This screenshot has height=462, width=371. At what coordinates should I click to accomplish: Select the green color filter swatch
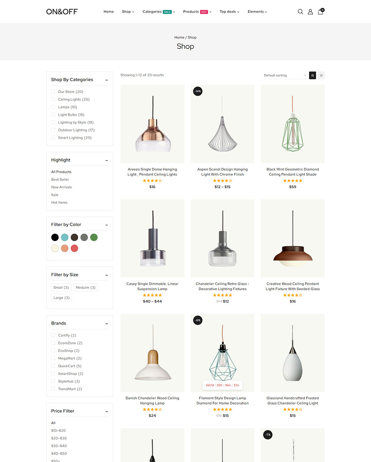[x=94, y=237]
